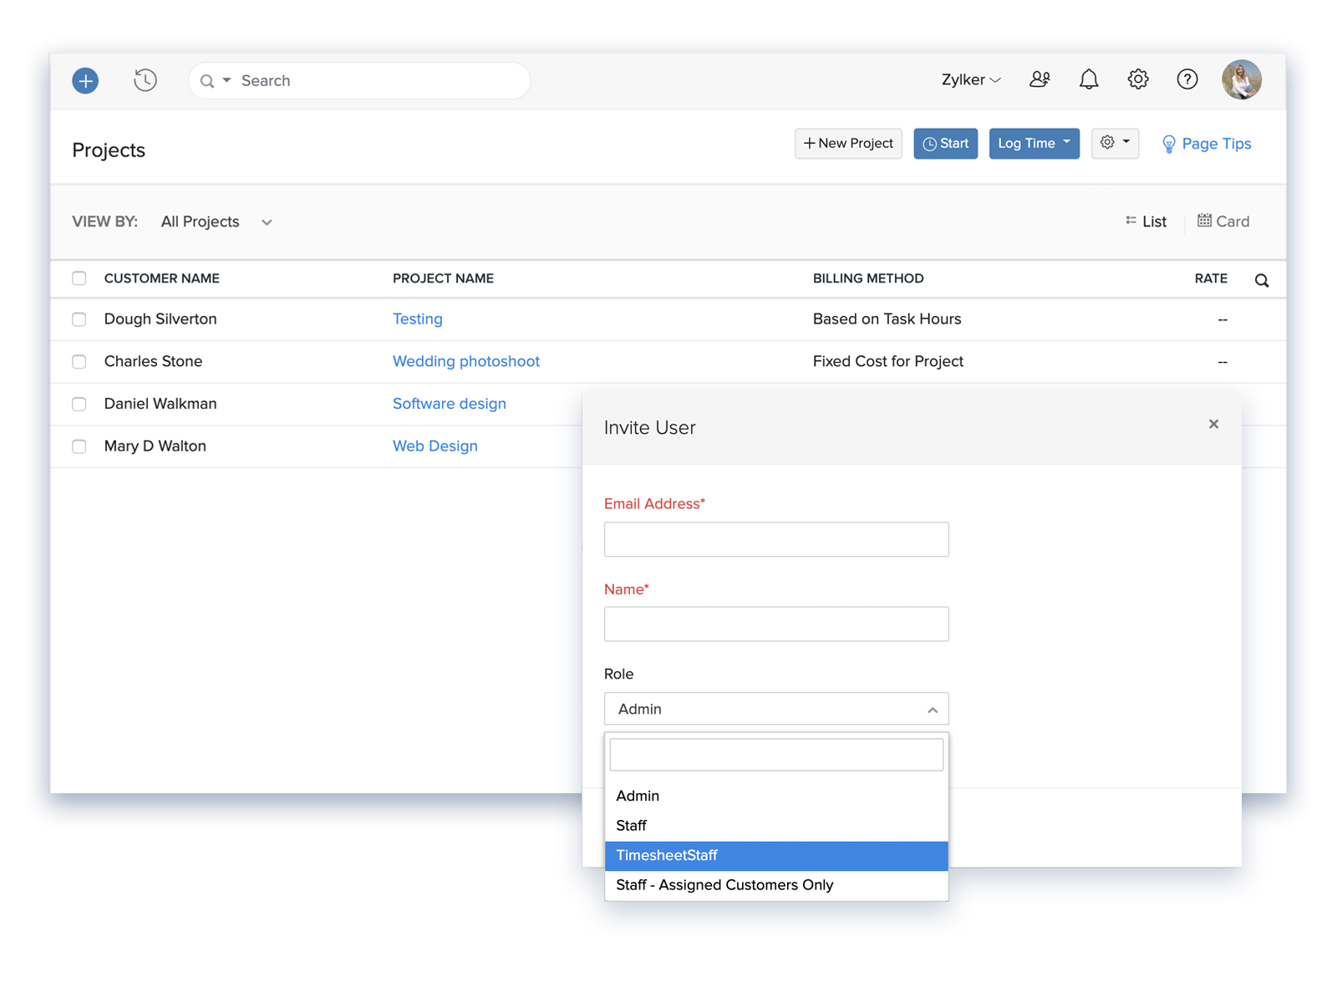Open the settings gear in top bar

[1138, 79]
